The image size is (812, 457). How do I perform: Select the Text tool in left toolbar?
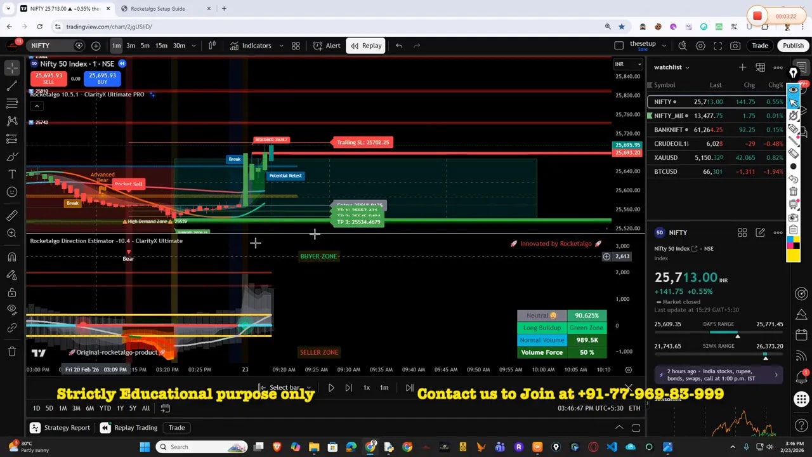click(x=12, y=174)
